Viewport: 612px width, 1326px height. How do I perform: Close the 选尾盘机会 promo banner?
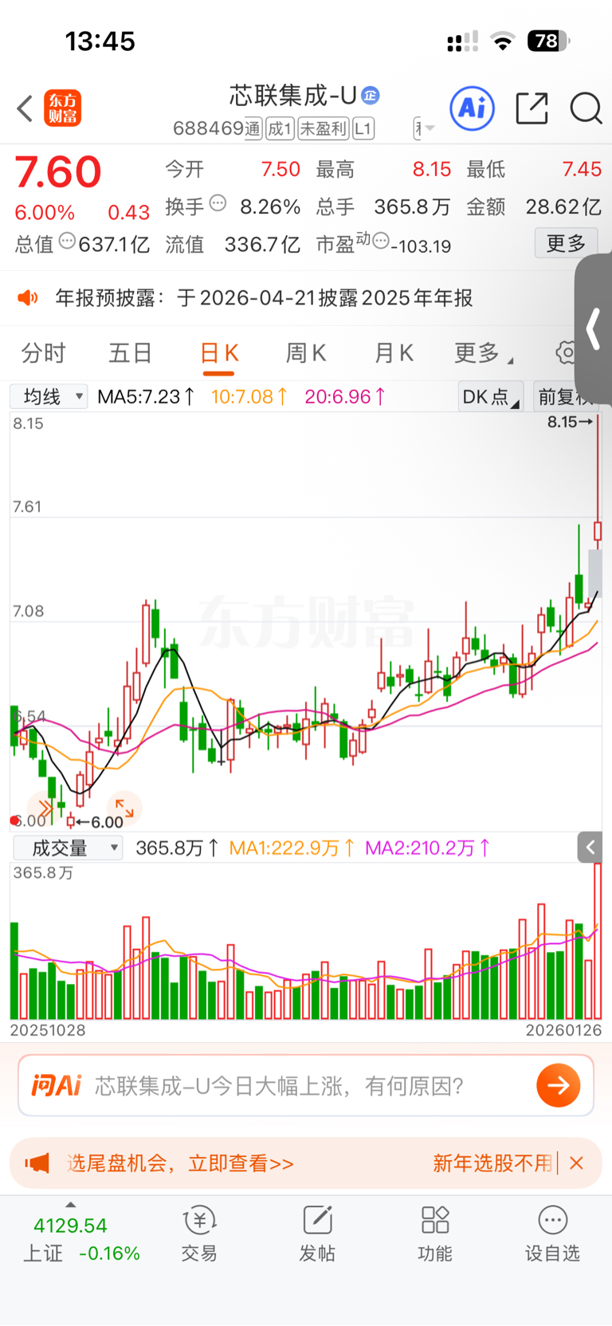[x=577, y=1163]
